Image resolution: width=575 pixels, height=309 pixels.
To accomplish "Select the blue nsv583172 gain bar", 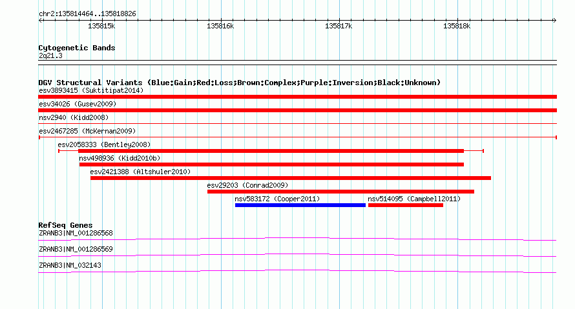I will tap(300, 205).
